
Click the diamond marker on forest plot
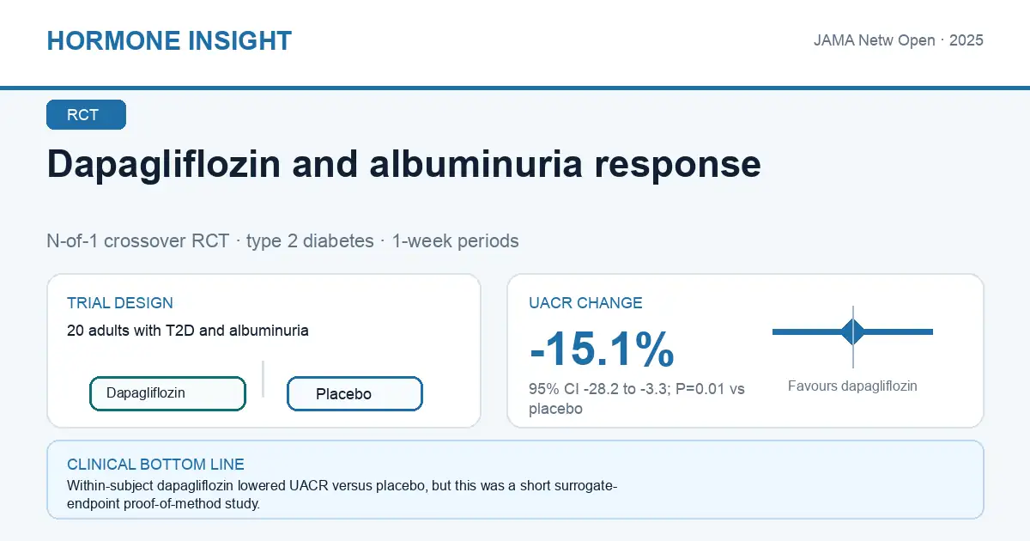pyautogui.click(x=853, y=331)
